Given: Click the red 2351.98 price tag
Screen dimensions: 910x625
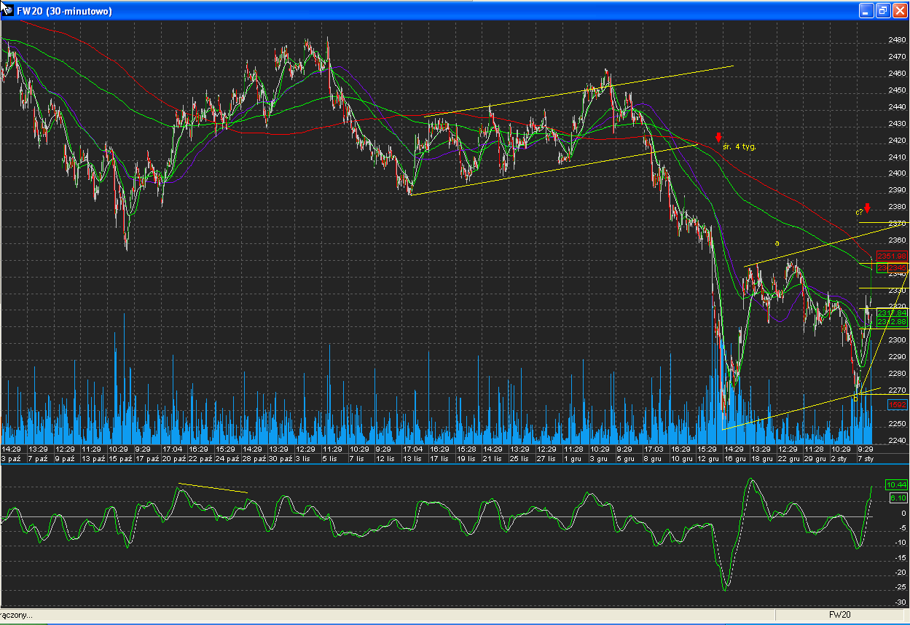Looking at the screenshot, I should (892, 256).
